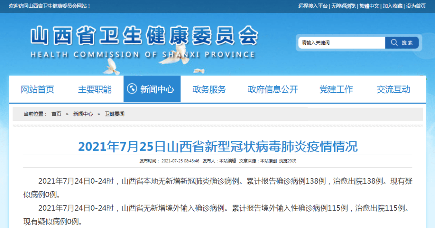Open the 政务服务 menu item
Viewport: 435px width, 228px height.
point(209,89)
